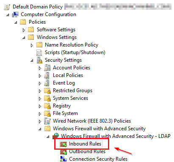Click the Inbound Rules firewall icon
The height and width of the screenshot is (162, 174).
pos(64,144)
